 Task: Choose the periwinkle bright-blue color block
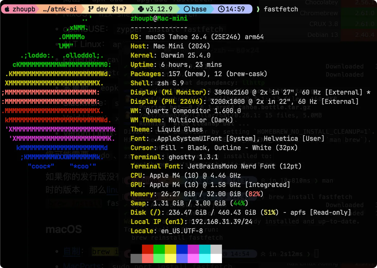(182, 258)
